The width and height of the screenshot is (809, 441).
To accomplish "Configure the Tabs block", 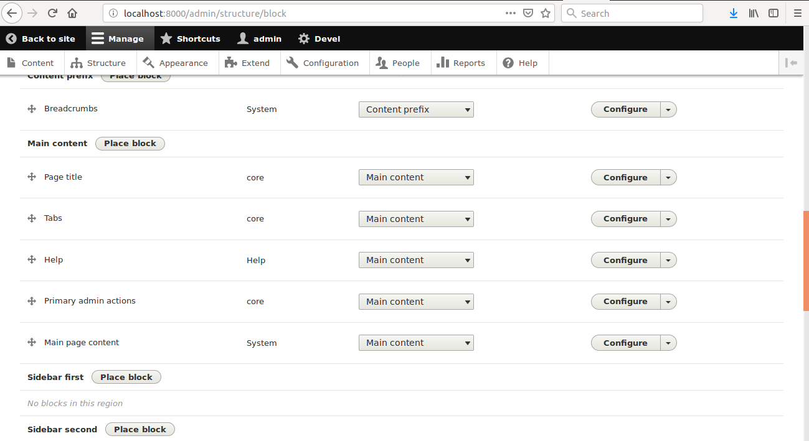I will click(x=625, y=218).
